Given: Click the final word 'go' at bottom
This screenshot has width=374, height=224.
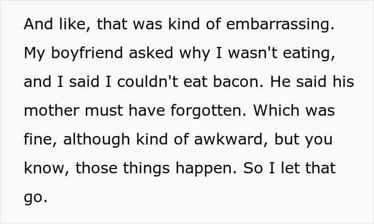Looking at the screenshot, I should click(33, 198).
